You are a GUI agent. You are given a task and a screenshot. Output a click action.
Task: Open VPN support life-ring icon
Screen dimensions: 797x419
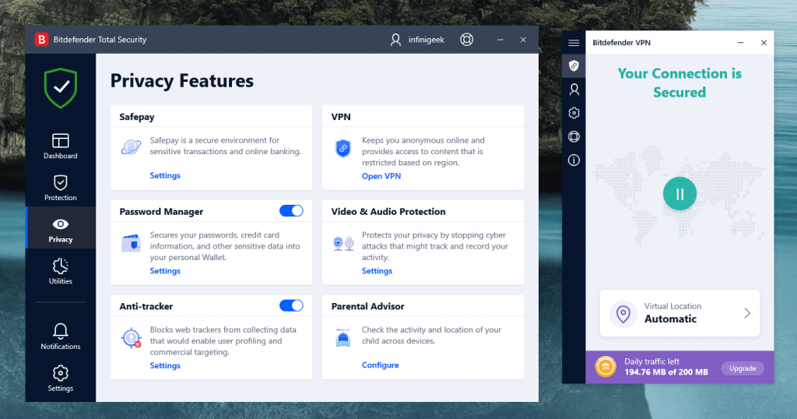click(574, 137)
